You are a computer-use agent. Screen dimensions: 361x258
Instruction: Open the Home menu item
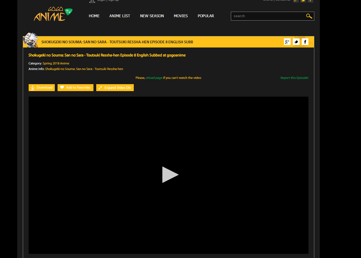94,16
